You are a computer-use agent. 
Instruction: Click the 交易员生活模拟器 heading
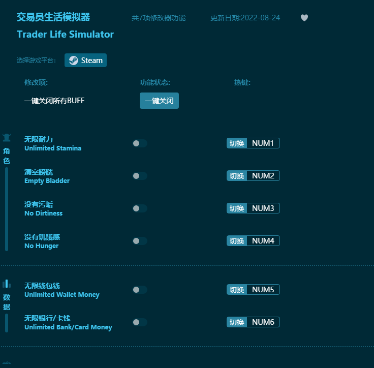(x=53, y=17)
